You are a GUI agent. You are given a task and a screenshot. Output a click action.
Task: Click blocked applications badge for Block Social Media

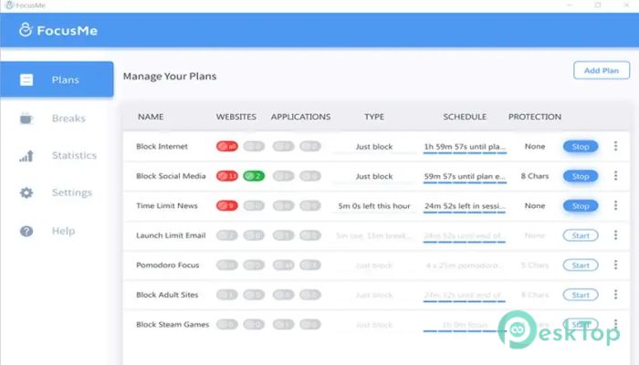coord(283,176)
